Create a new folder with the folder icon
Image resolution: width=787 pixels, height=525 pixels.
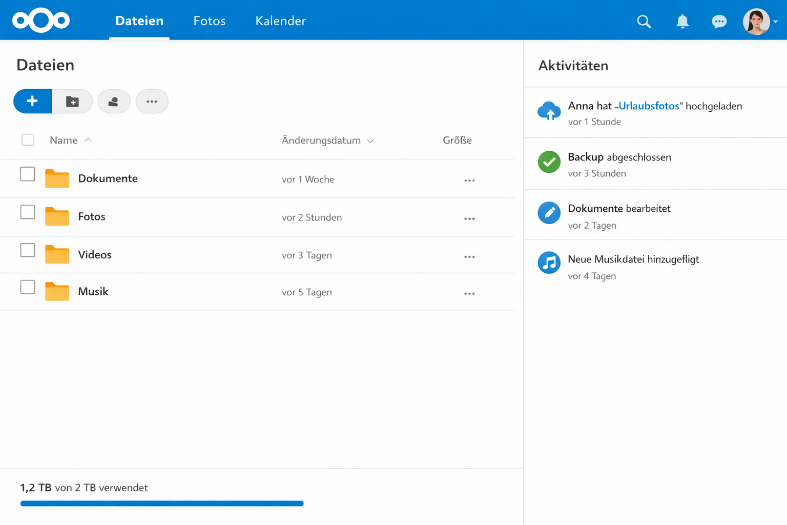[73, 101]
